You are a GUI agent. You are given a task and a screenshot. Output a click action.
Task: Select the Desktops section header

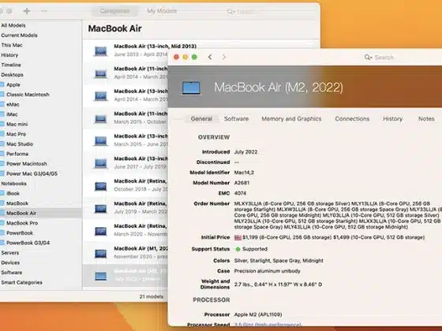(x=12, y=75)
